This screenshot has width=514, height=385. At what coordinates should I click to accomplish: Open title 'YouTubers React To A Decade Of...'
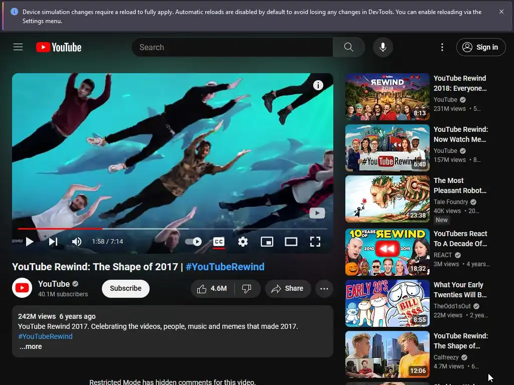[460, 239]
